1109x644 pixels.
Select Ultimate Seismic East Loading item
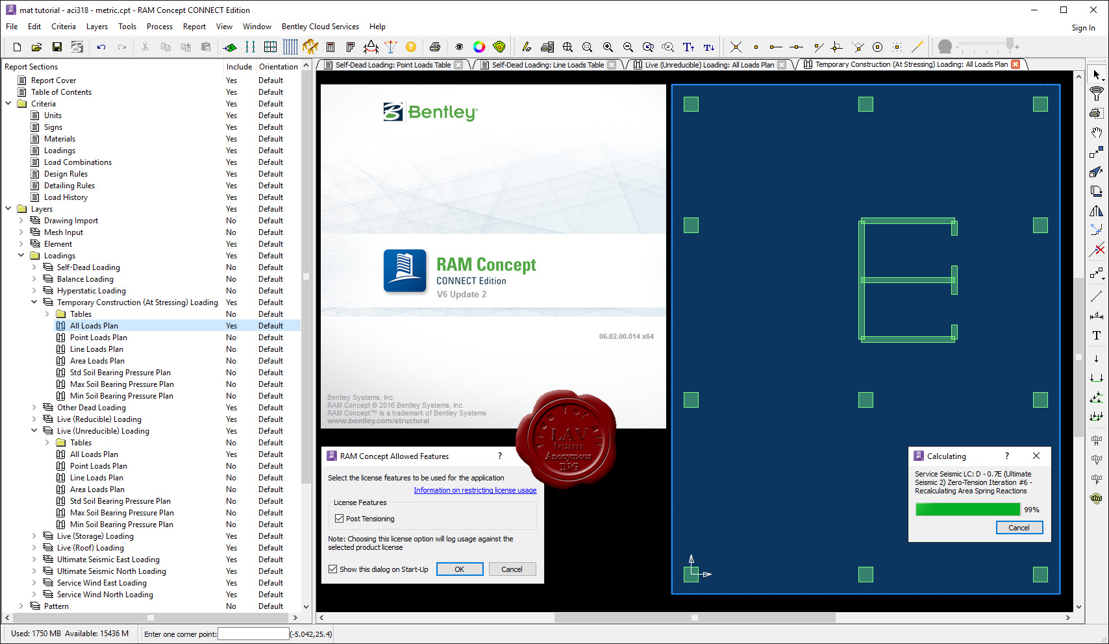click(x=108, y=560)
